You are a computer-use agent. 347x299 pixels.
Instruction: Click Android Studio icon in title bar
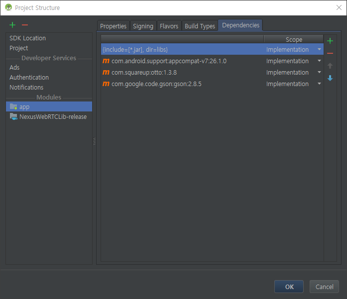(x=8, y=7)
